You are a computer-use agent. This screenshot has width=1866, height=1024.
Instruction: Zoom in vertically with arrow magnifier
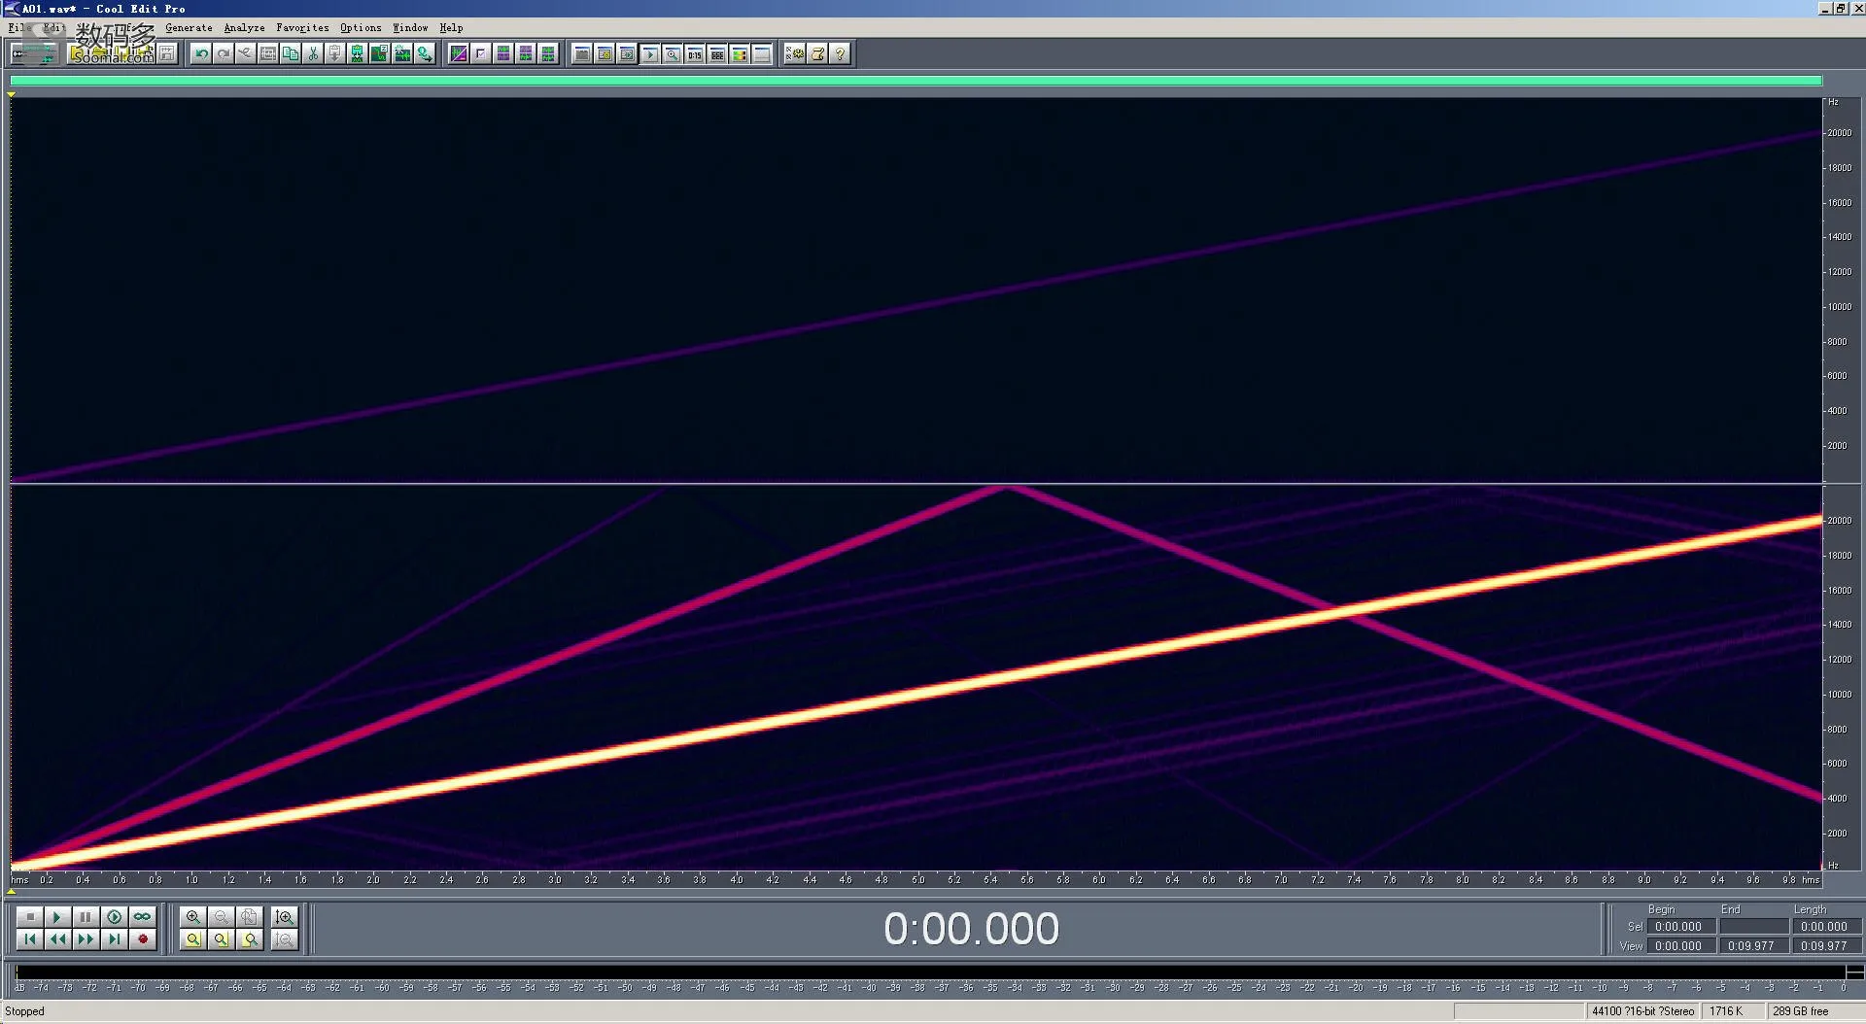tap(284, 916)
